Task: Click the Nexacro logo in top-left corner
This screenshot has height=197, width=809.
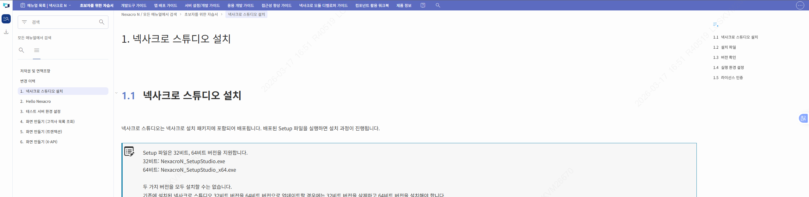Action: [x=6, y=5]
